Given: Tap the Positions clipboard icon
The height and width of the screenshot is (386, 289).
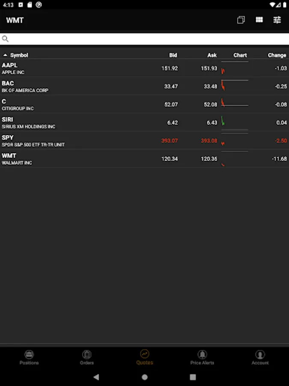Looking at the screenshot, I should [x=29, y=354].
